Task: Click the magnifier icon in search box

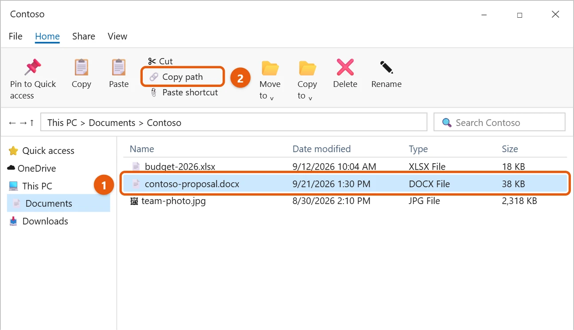Action: [x=447, y=123]
